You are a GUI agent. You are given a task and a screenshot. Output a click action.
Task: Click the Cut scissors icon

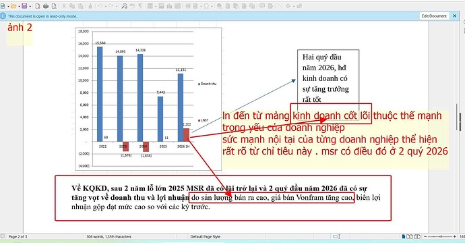[x=63, y=6]
